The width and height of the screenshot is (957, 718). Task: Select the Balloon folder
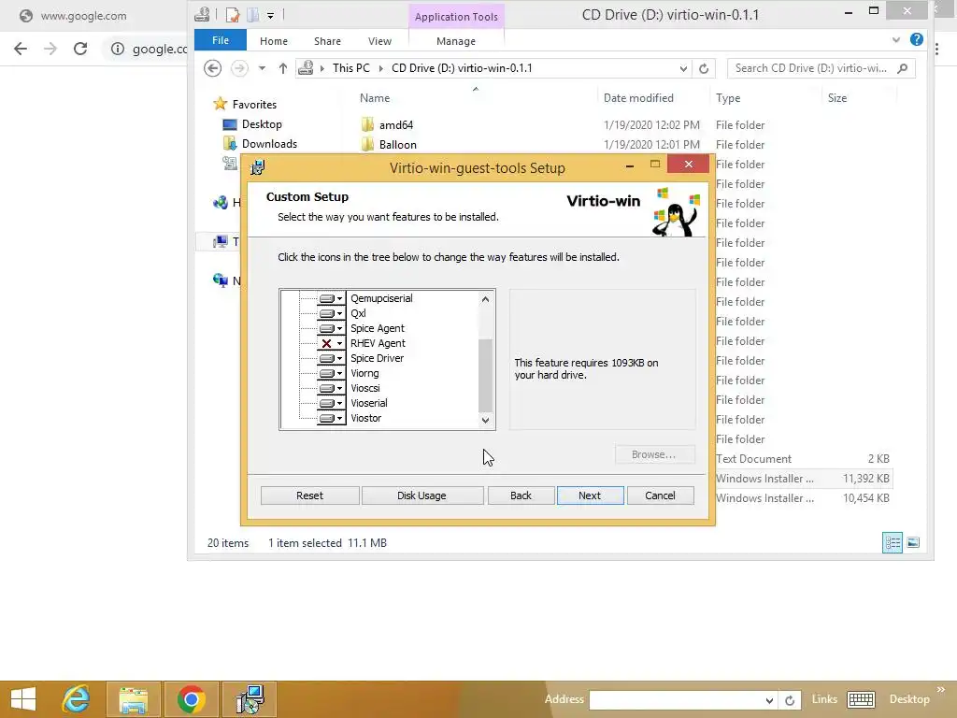pyautogui.click(x=397, y=145)
